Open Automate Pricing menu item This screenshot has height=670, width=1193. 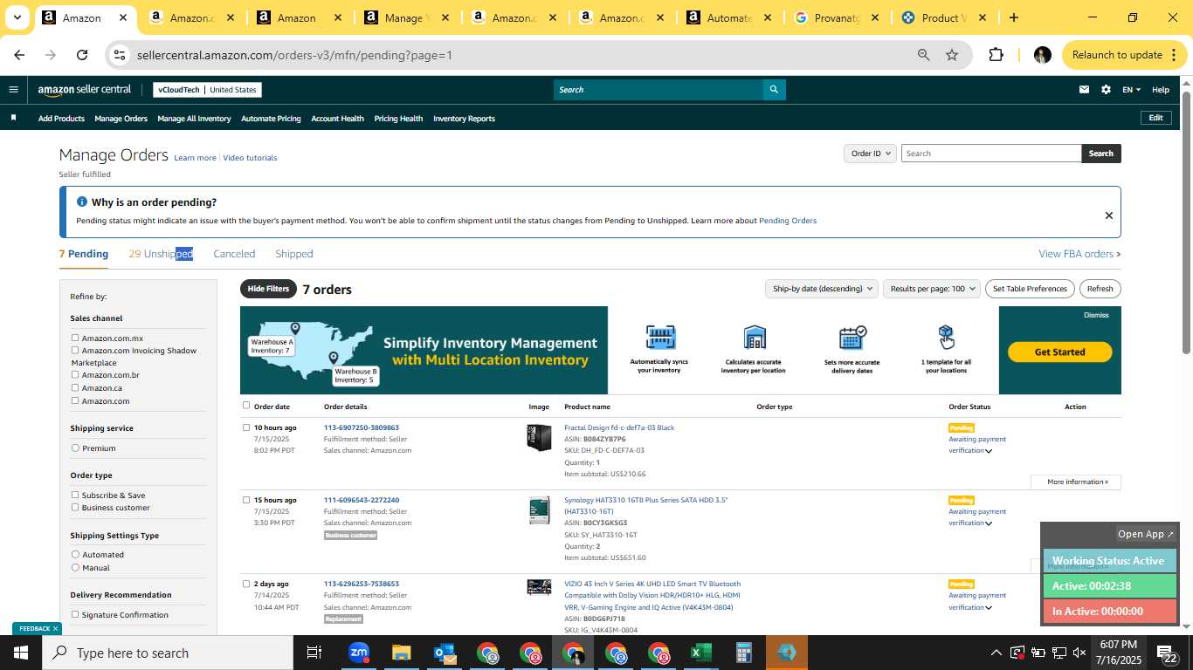pos(271,119)
